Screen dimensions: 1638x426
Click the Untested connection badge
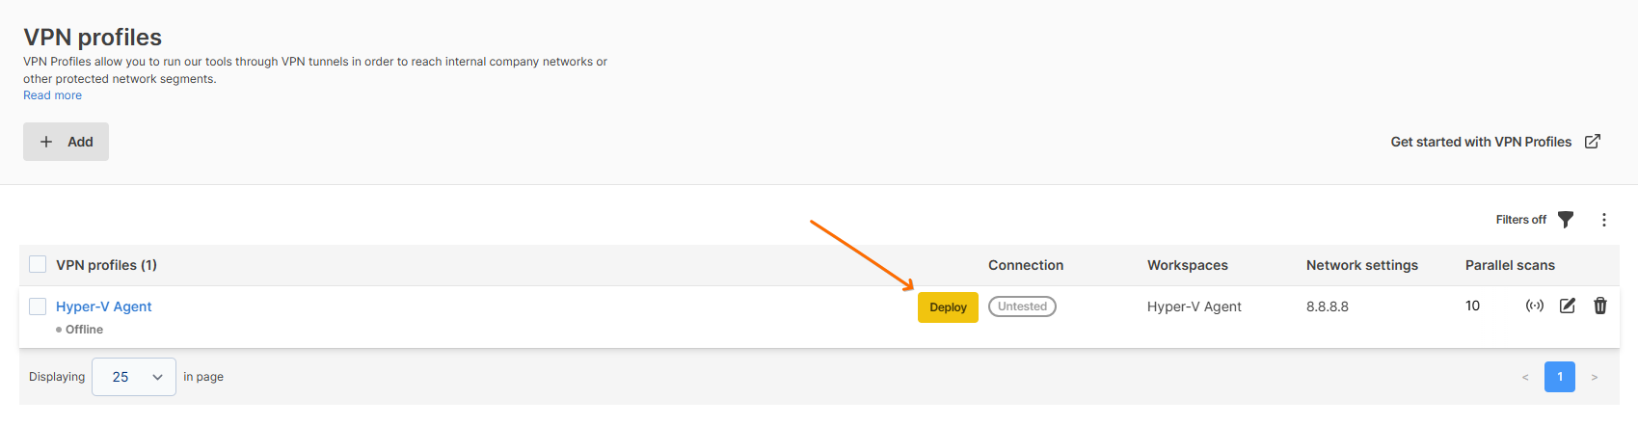click(1022, 306)
